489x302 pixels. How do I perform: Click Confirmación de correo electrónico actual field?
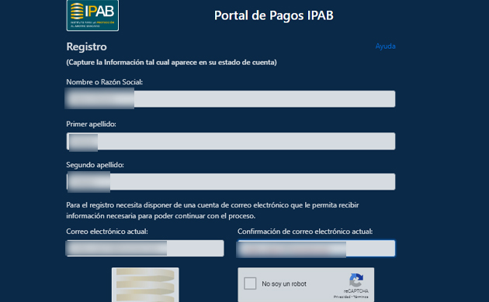tap(316, 249)
